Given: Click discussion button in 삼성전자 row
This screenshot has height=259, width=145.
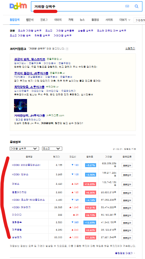Looking at the screenshot, I should point(127,237).
